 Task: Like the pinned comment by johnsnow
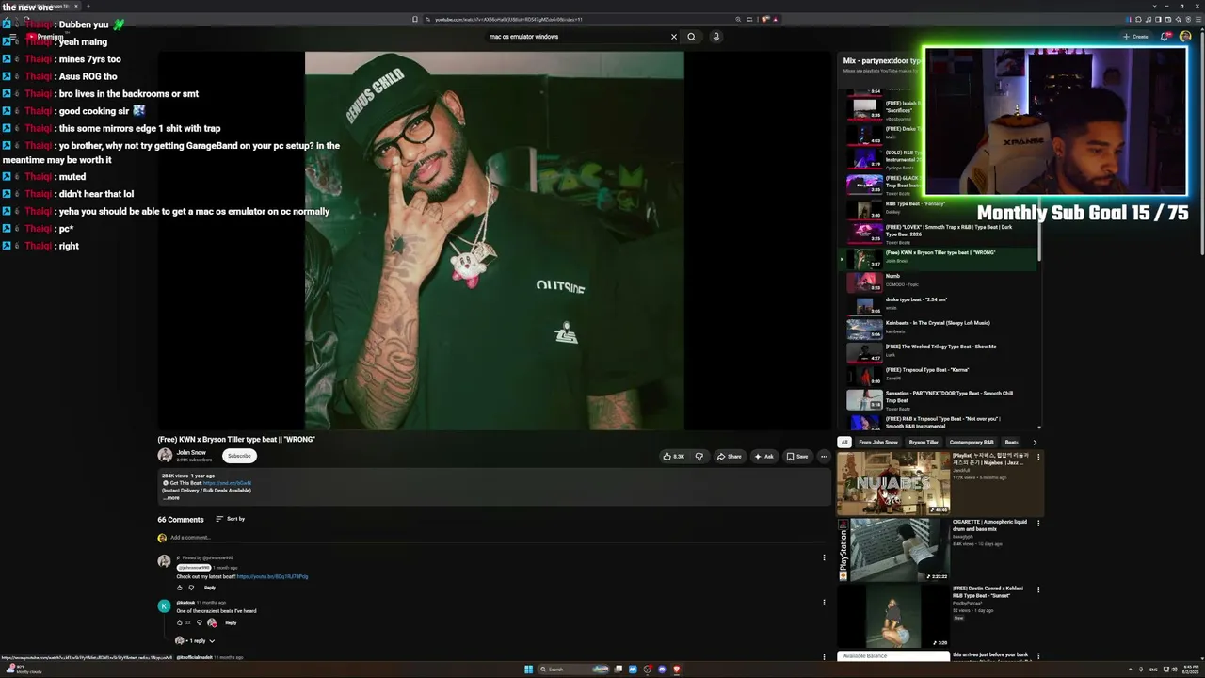(180, 588)
